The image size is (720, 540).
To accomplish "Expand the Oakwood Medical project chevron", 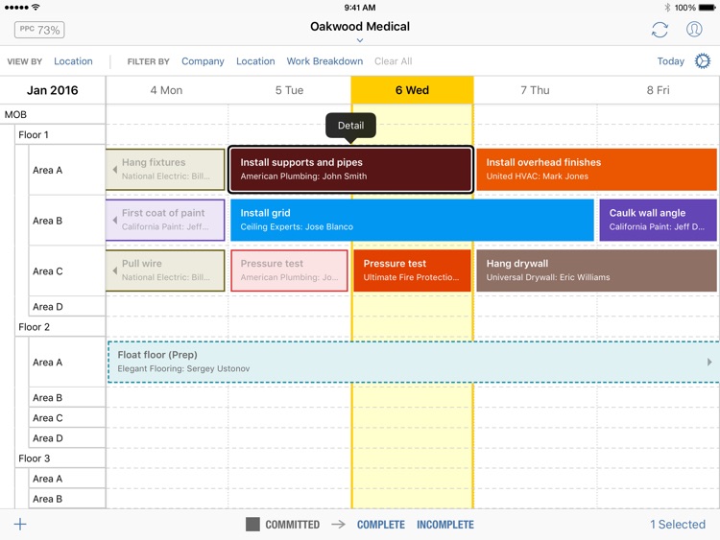I will click(360, 40).
